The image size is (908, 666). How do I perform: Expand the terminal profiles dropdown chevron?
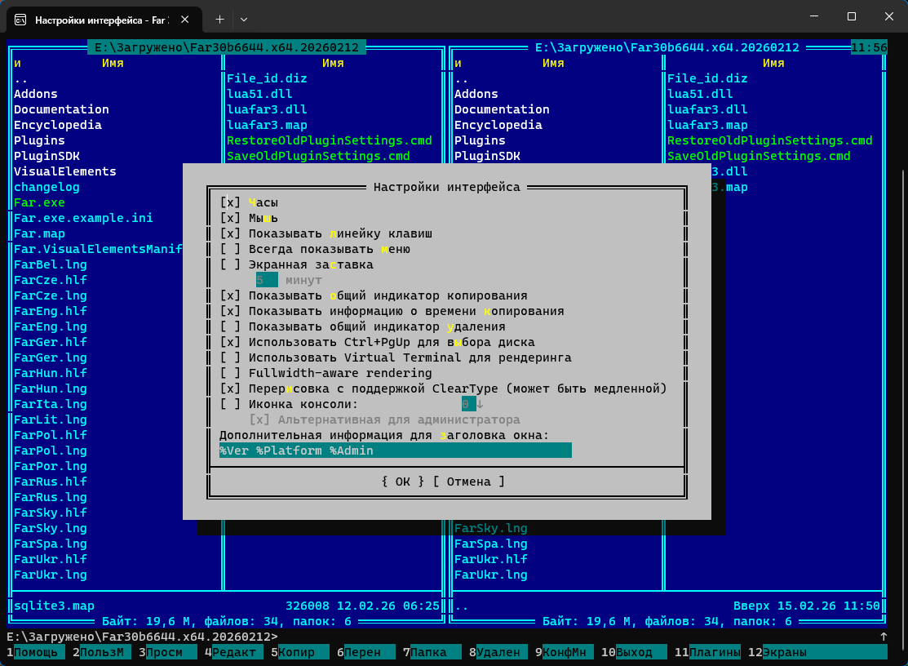click(244, 19)
